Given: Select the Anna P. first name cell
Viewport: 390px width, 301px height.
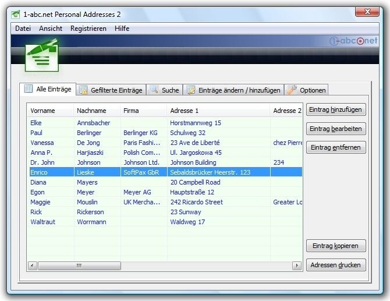Looking at the screenshot, I should pyautogui.click(x=41, y=153).
